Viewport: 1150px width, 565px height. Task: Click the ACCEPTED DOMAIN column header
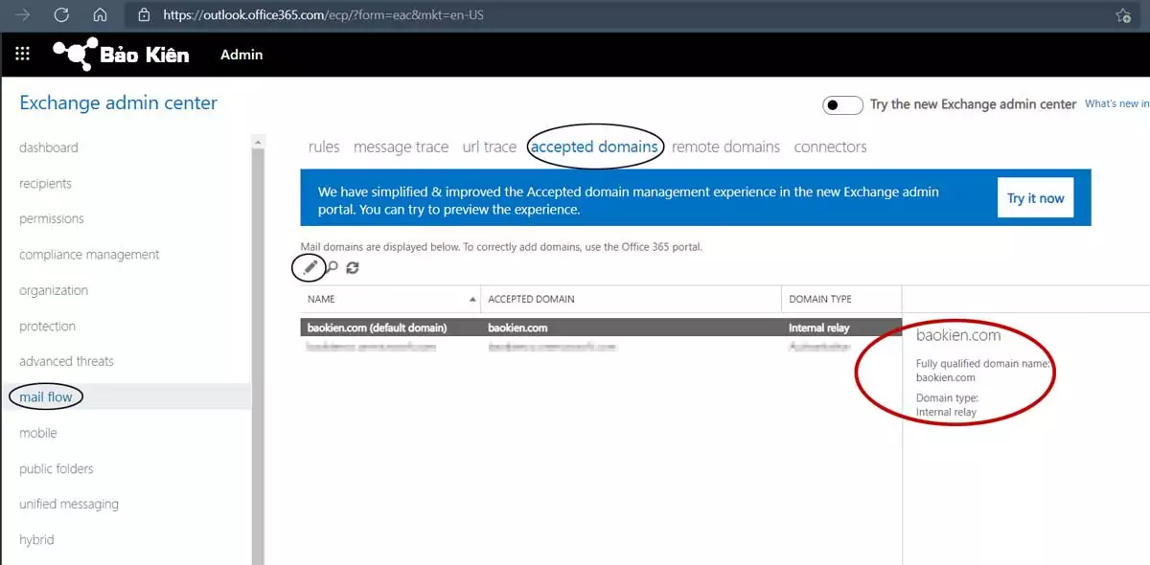[631, 299]
